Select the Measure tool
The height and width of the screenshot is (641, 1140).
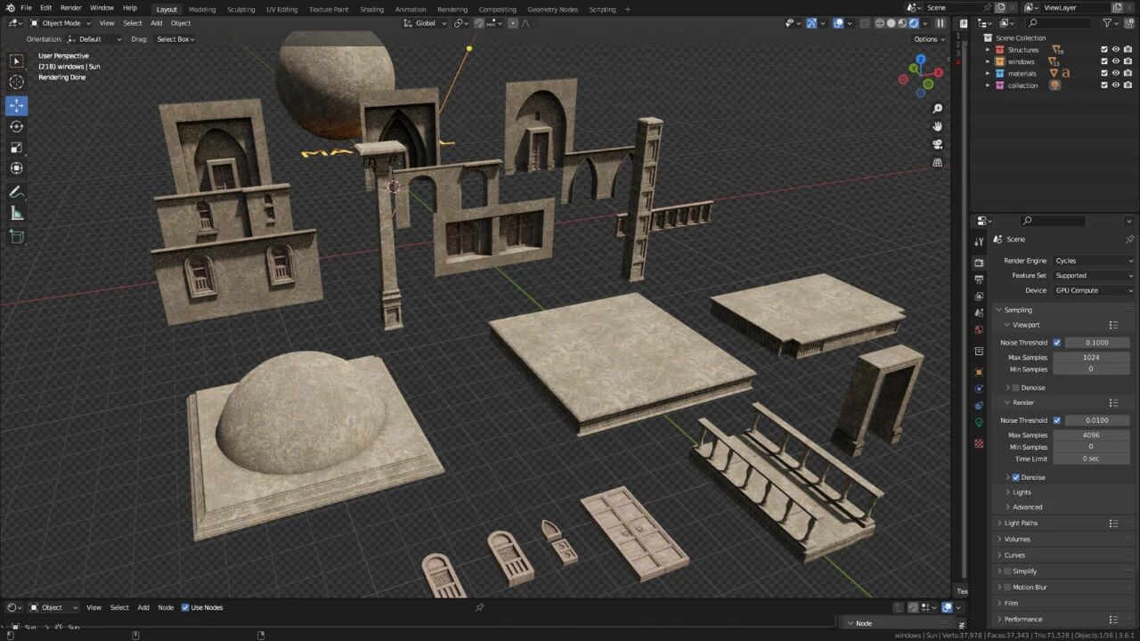[17, 214]
